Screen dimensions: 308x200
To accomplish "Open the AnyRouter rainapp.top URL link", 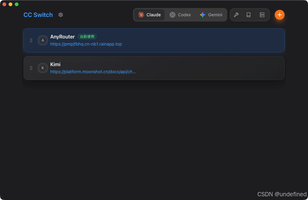I will (86, 44).
